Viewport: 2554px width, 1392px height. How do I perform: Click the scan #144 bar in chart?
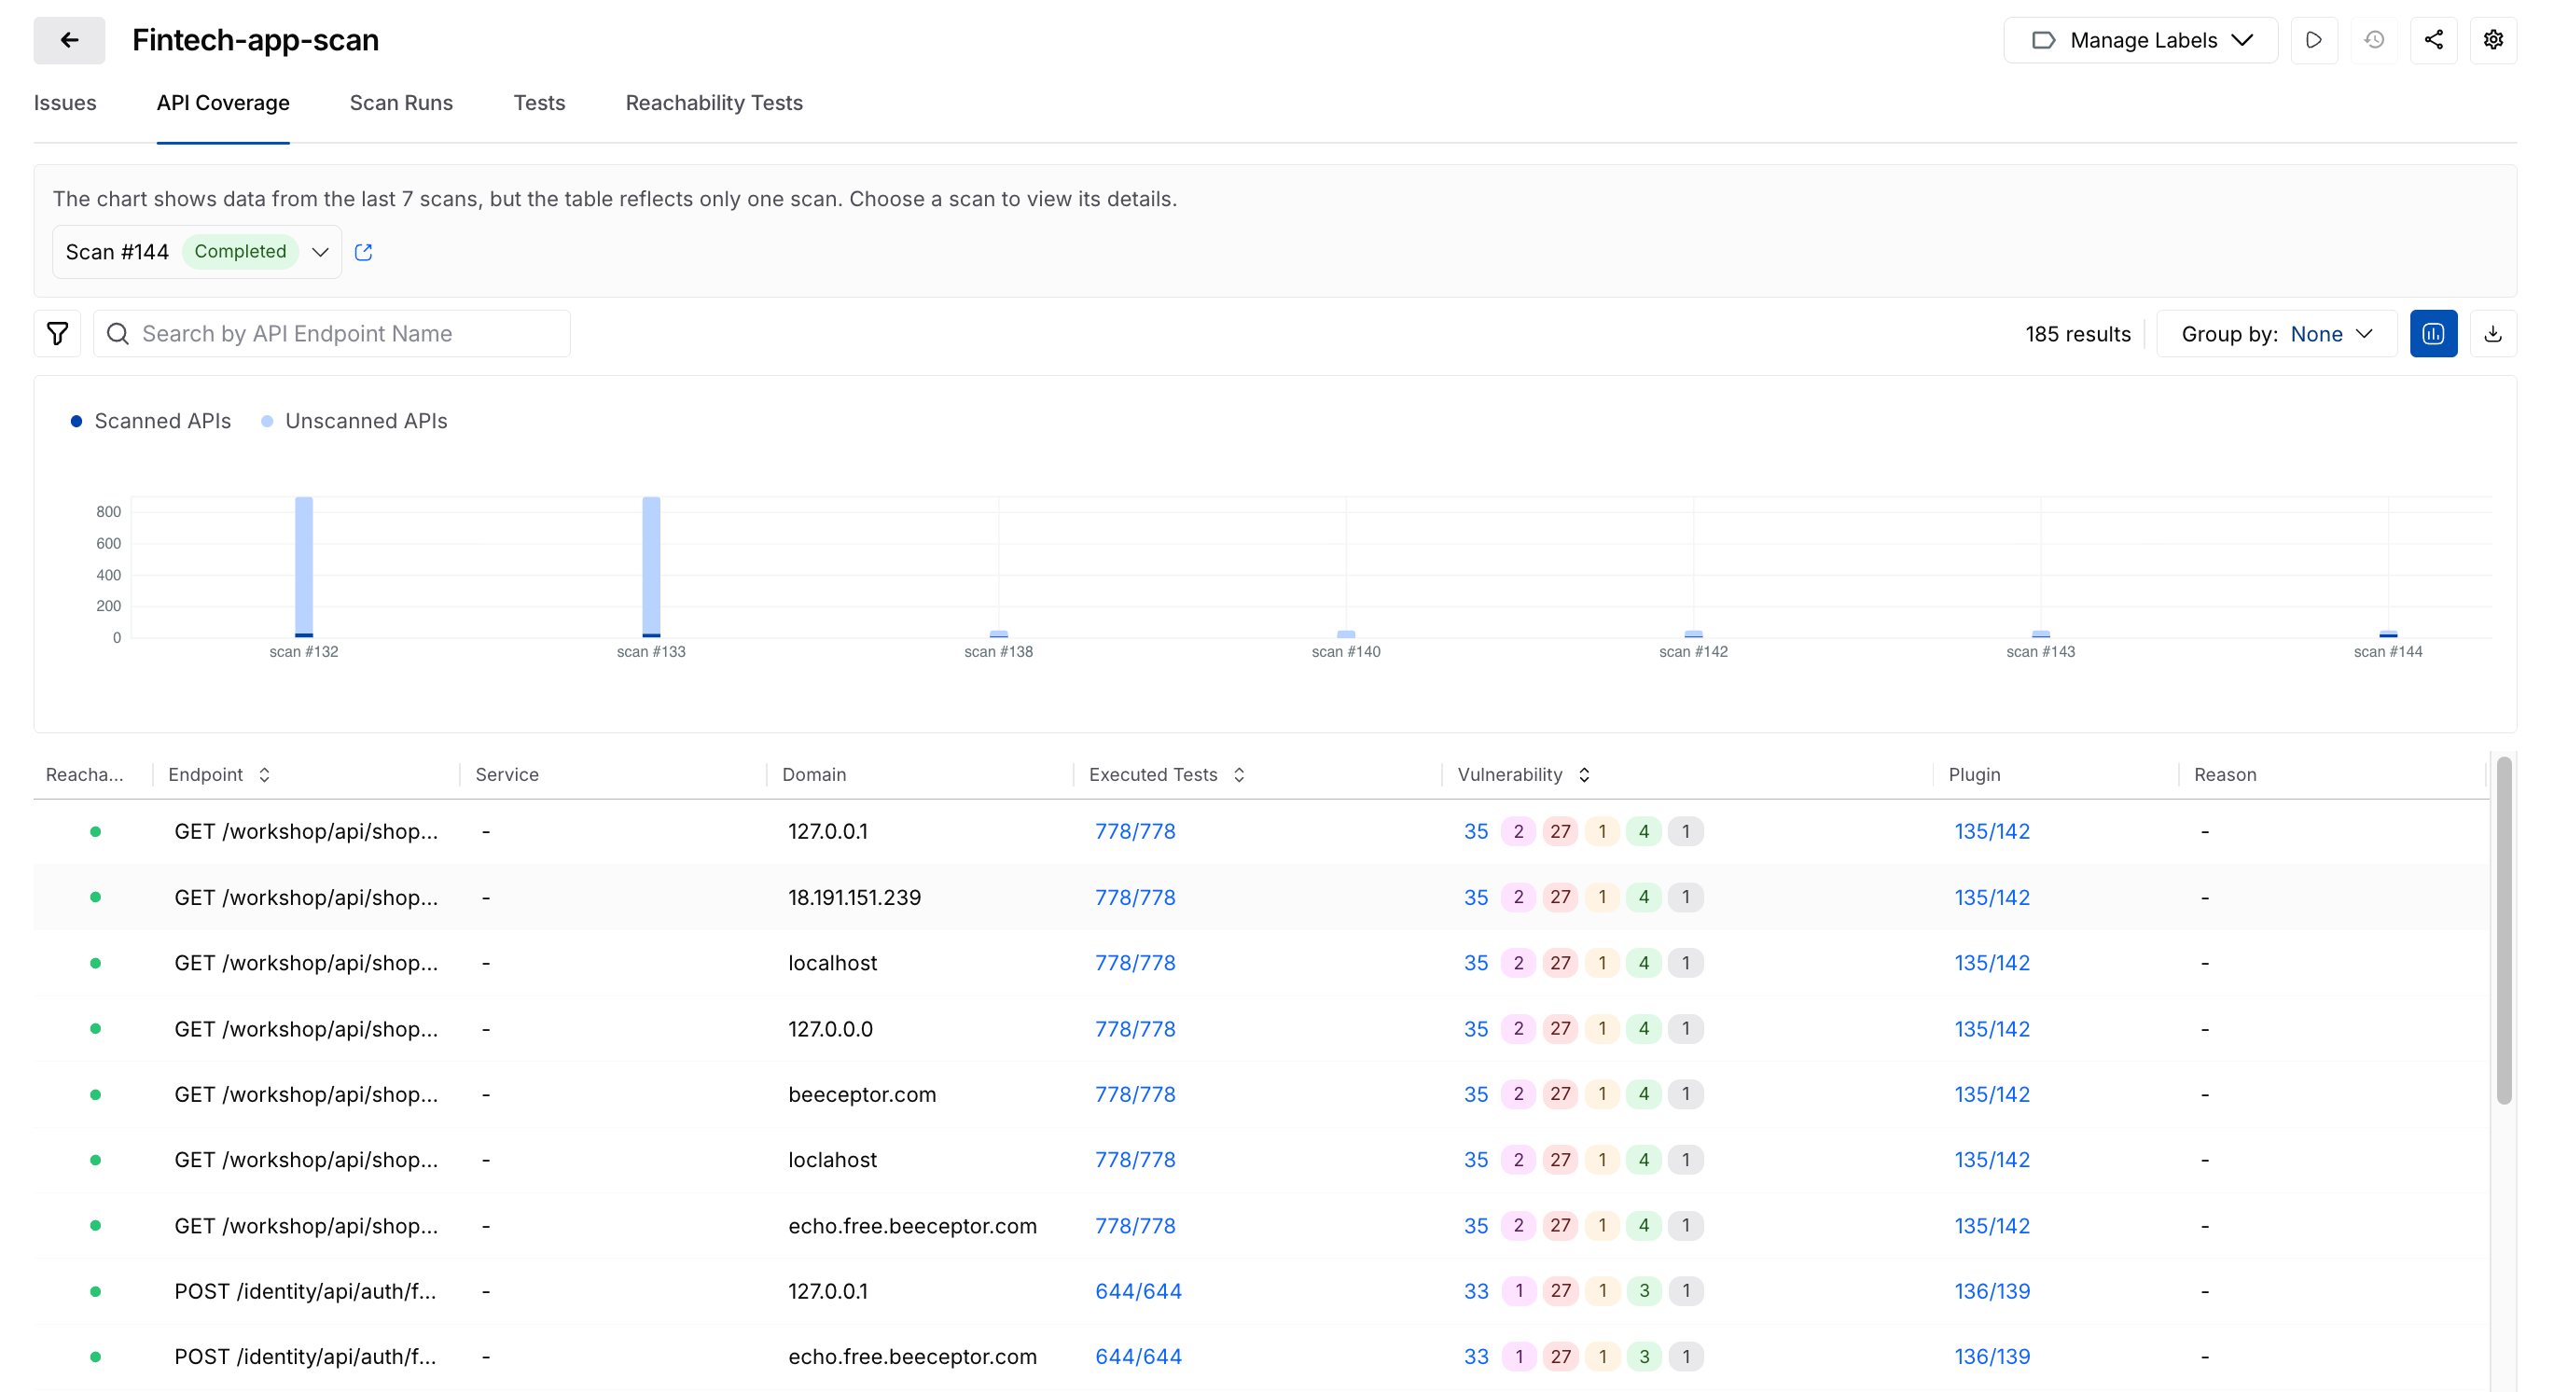pyautogui.click(x=2388, y=633)
